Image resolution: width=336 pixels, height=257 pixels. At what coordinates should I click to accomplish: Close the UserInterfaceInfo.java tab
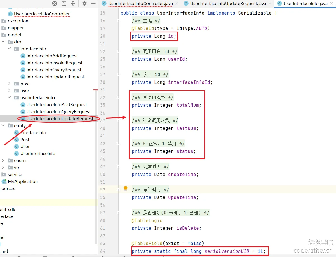[x=331, y=4]
